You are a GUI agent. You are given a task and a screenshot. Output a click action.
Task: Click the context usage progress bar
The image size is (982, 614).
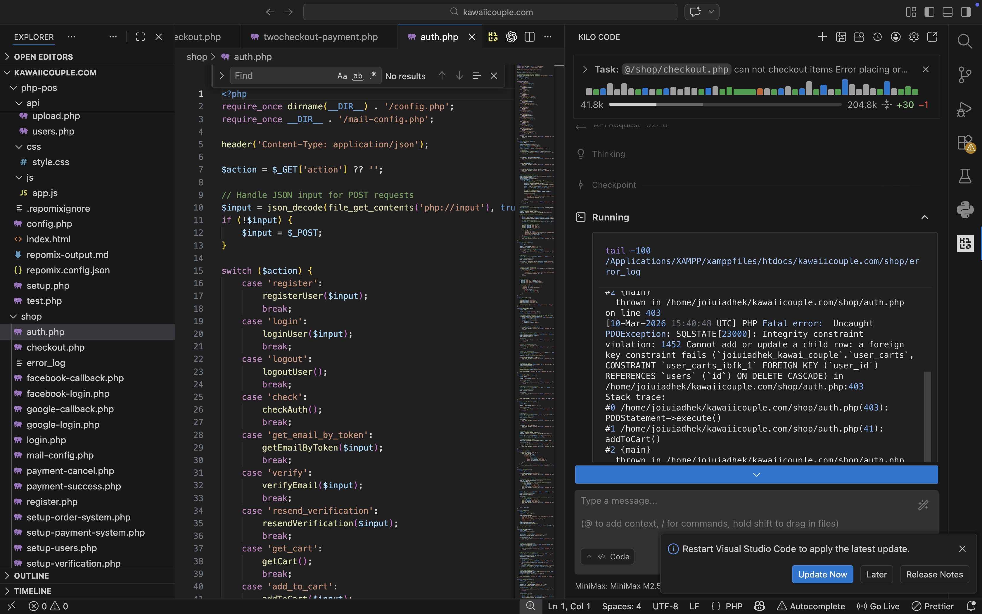coord(725,105)
